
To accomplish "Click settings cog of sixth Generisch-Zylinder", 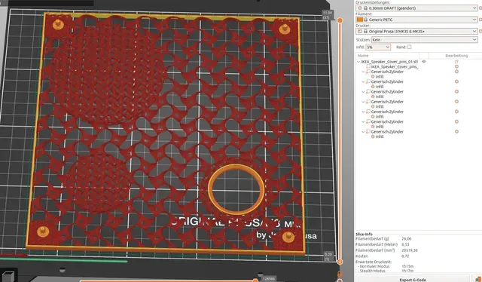I will (x=456, y=121).
